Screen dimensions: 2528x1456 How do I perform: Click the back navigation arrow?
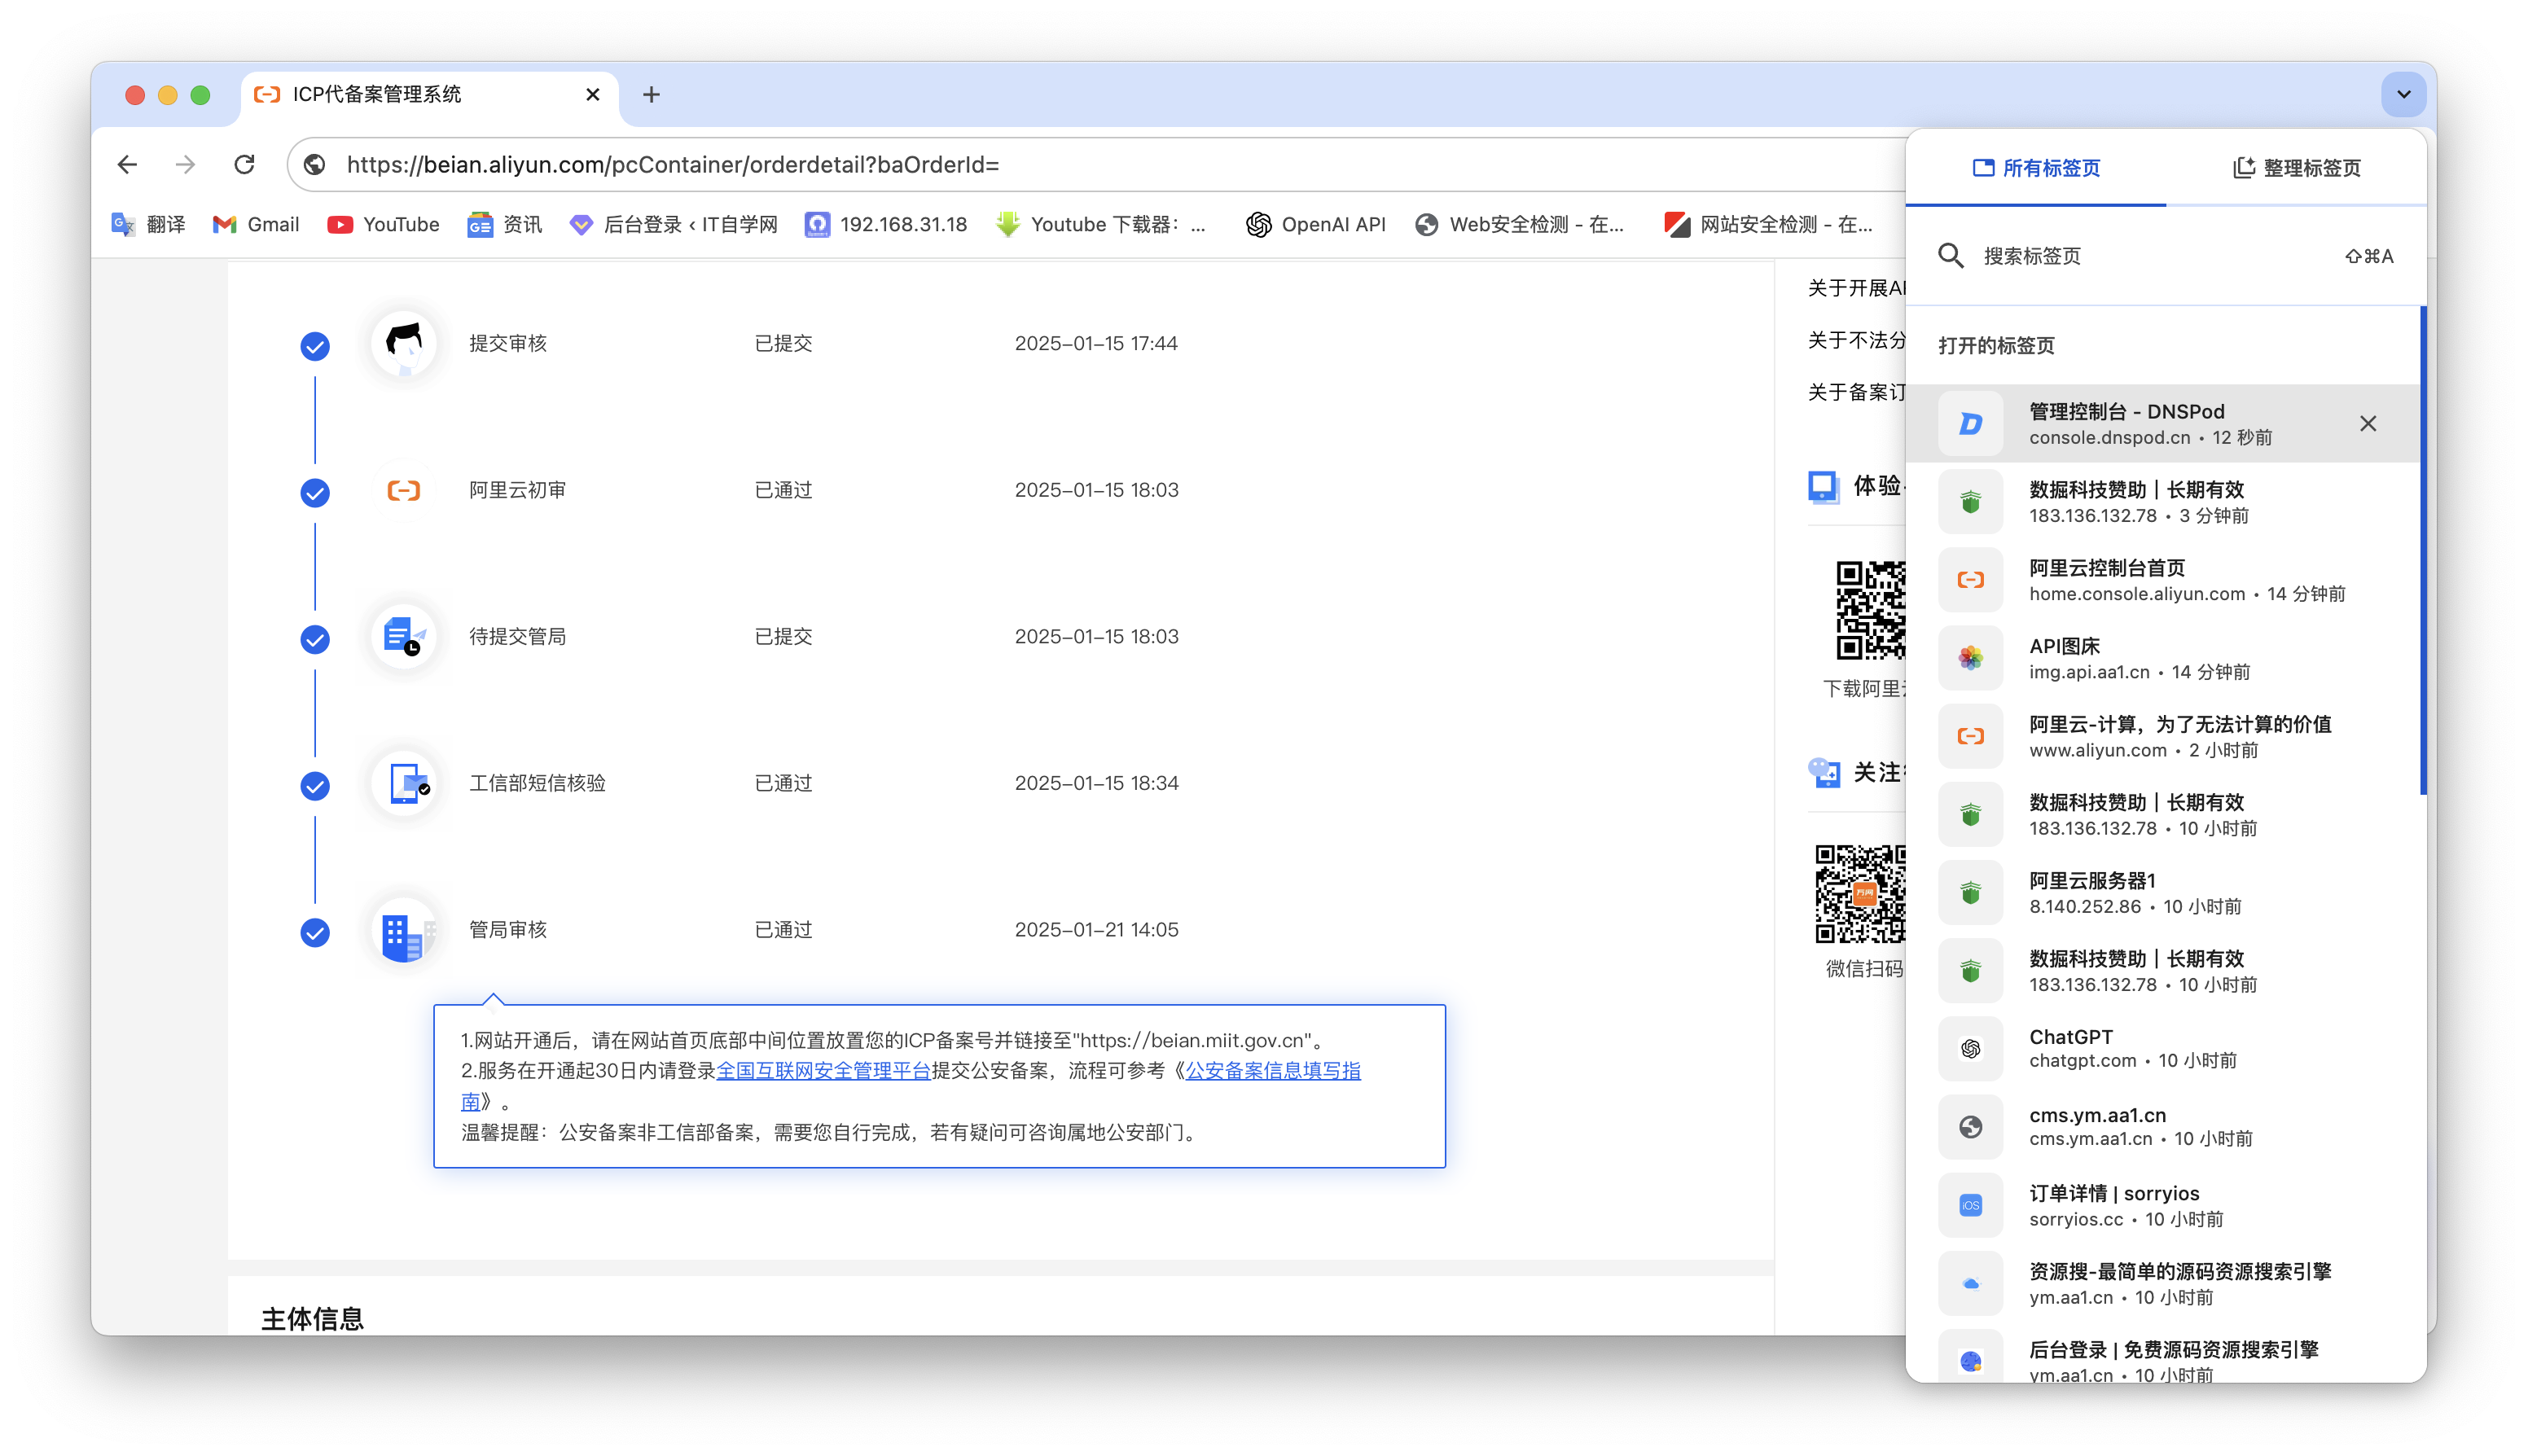point(127,164)
